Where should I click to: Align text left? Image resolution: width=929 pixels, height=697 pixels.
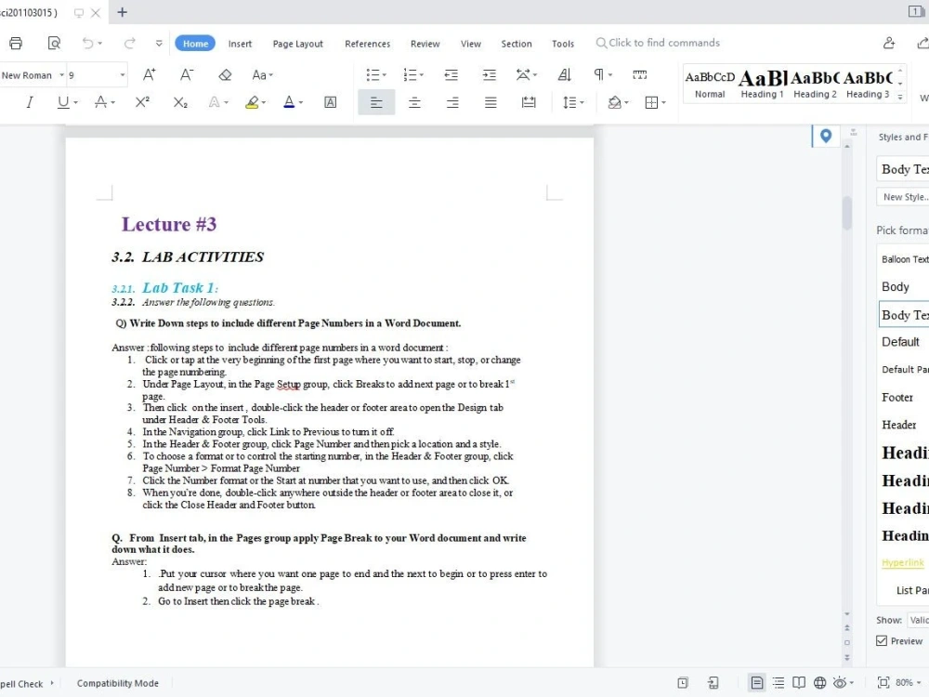[x=376, y=102]
